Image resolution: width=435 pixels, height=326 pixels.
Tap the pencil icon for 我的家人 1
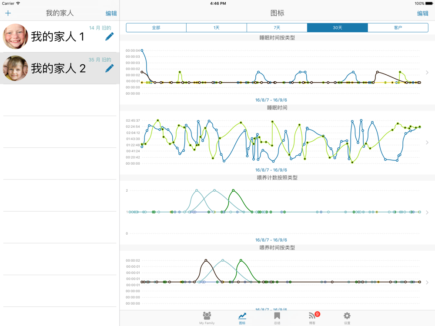[109, 37]
